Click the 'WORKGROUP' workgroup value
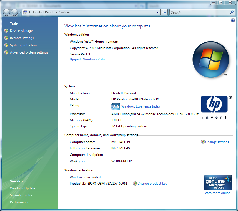Image resolution: width=238 pixels, height=211 pixels. pos(122,161)
